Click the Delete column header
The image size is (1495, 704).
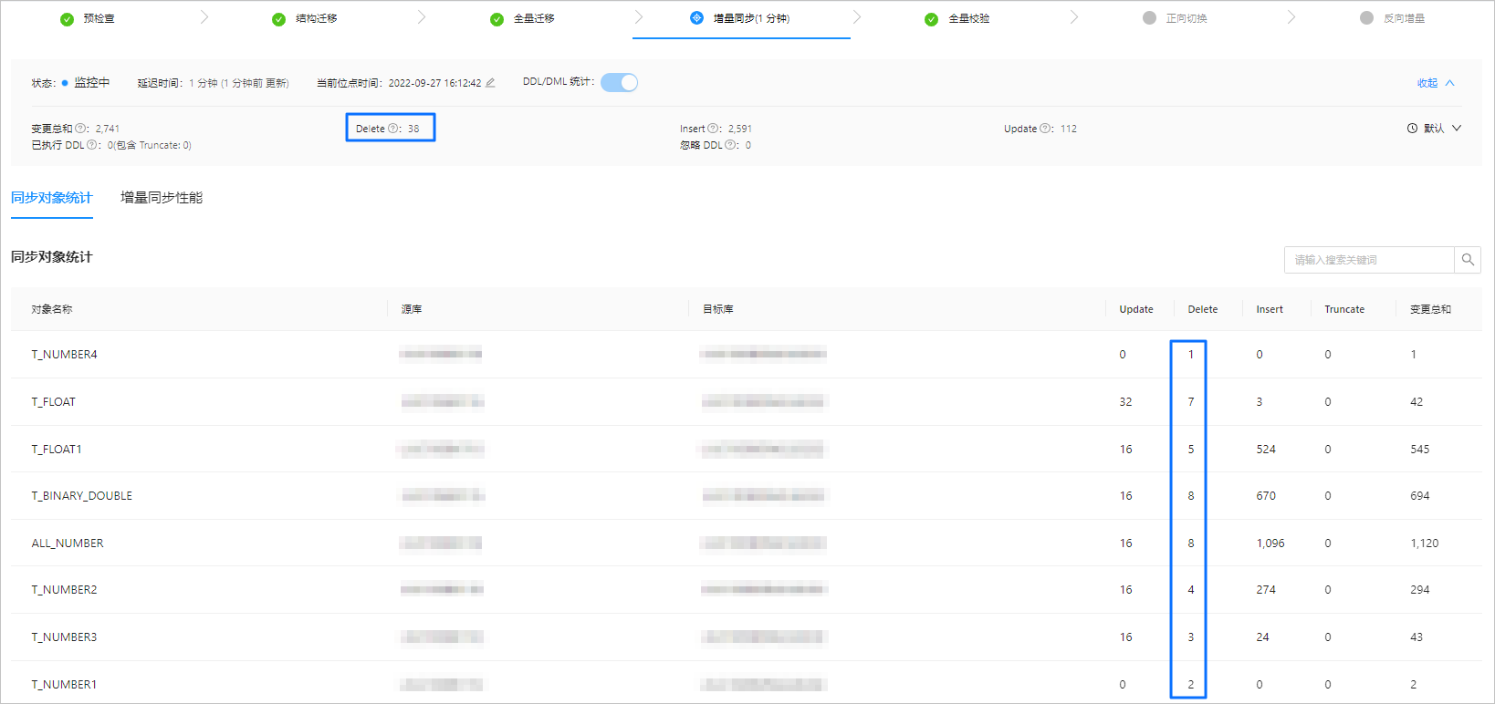pos(1202,309)
